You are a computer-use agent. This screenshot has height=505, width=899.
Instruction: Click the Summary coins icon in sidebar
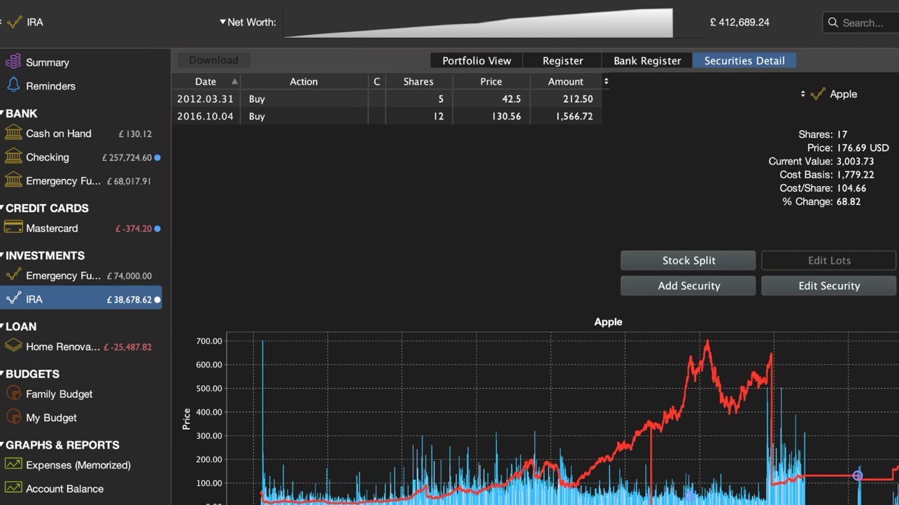(13, 62)
